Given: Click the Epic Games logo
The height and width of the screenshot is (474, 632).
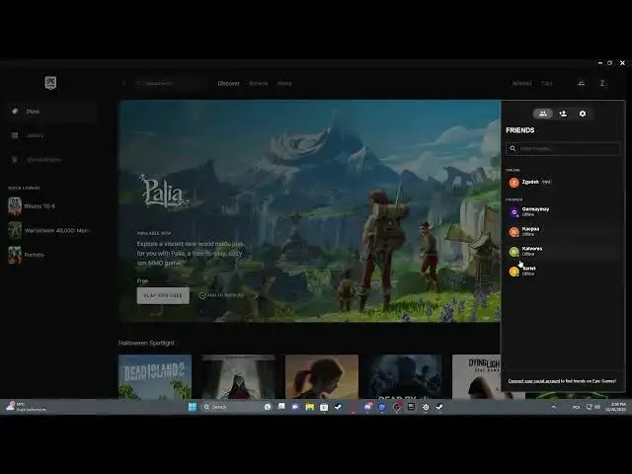Looking at the screenshot, I should [x=50, y=83].
